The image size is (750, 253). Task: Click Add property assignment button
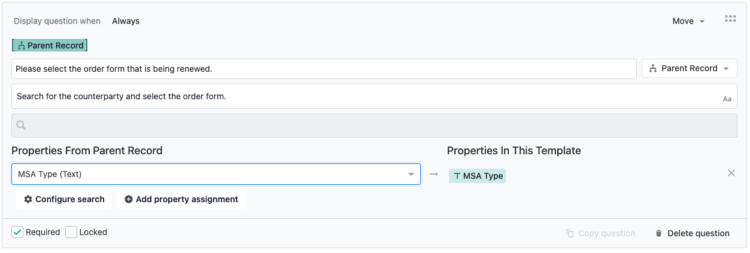coord(181,199)
